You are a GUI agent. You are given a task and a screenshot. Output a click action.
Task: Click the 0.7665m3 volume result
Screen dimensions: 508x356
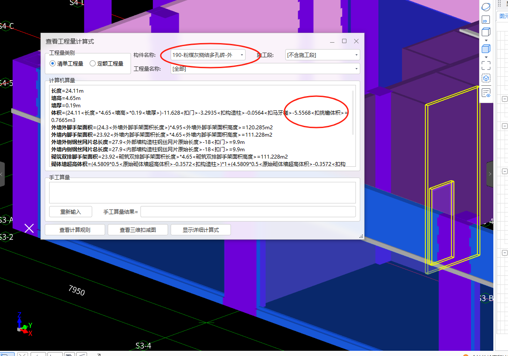pos(63,120)
